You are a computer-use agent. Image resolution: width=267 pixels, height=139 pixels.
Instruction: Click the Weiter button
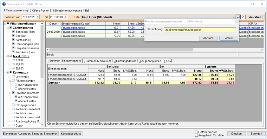coord(229,38)
